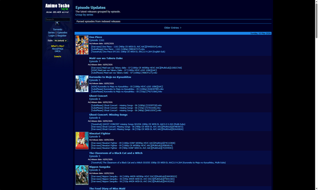Open About/FAQs page
Image resolution: width=318 pixels, height=190 pixels.
click(58, 49)
